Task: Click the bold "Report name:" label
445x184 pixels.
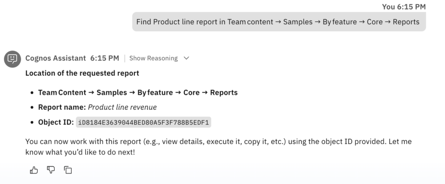Action: click(62, 107)
